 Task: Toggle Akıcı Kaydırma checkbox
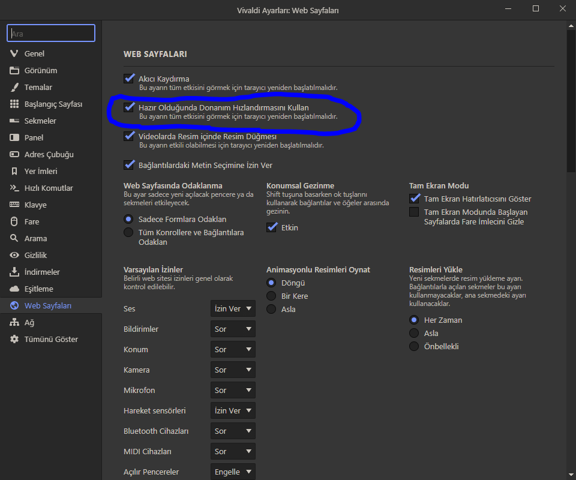(128, 78)
